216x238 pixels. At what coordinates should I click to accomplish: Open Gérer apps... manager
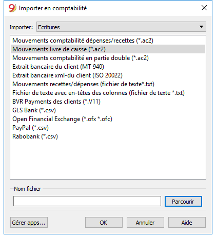[29, 223]
